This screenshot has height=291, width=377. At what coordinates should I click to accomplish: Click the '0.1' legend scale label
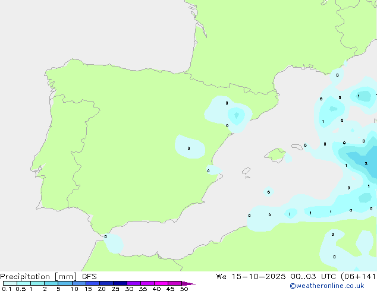pyautogui.click(x=7, y=289)
